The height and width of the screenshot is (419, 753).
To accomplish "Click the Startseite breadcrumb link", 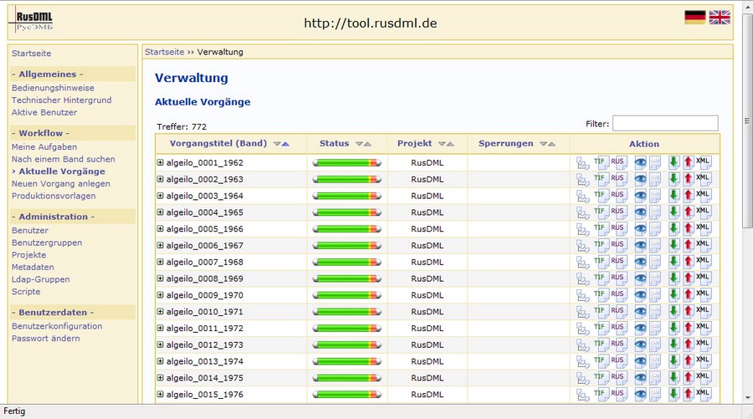I will coord(164,52).
